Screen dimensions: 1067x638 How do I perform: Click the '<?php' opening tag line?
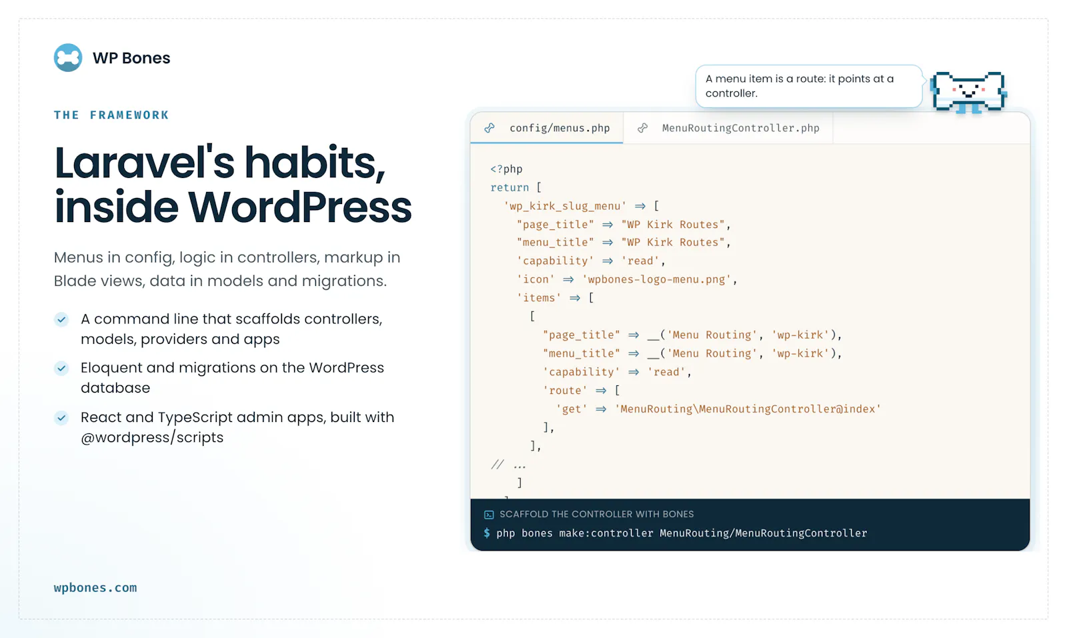point(506,169)
